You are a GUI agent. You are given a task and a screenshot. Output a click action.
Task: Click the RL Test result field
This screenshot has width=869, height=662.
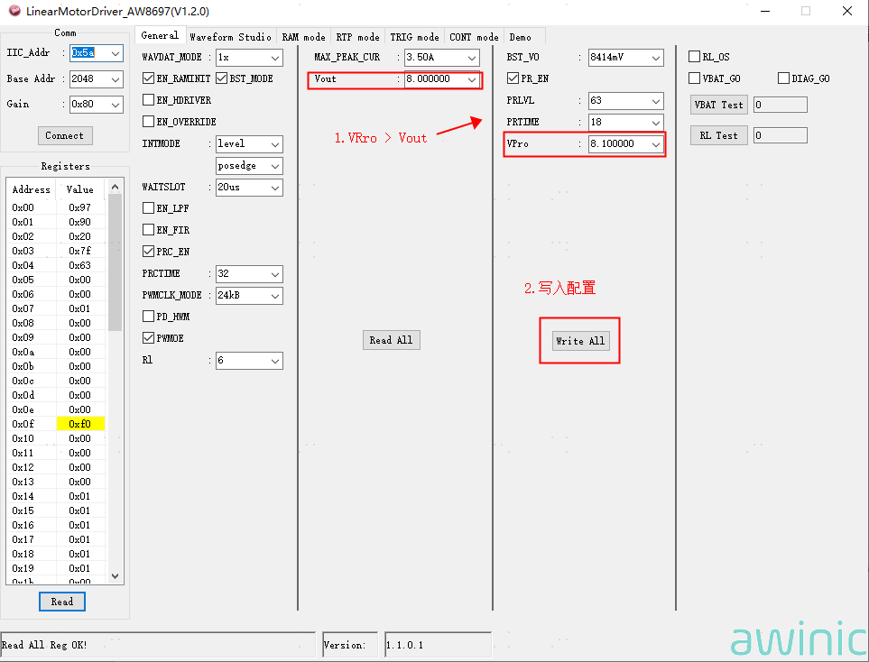781,135
